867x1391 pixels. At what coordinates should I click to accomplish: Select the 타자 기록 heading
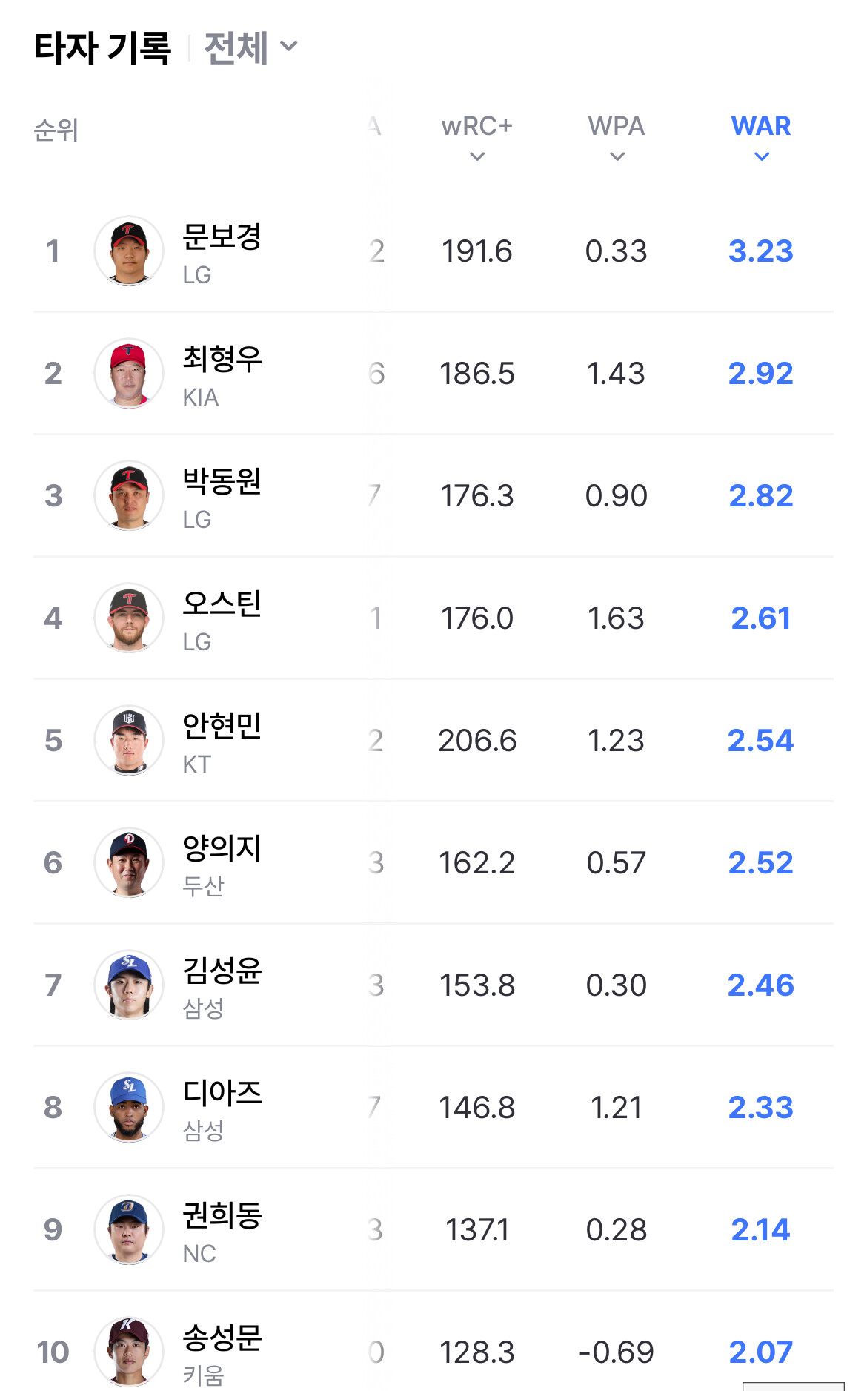(102, 48)
